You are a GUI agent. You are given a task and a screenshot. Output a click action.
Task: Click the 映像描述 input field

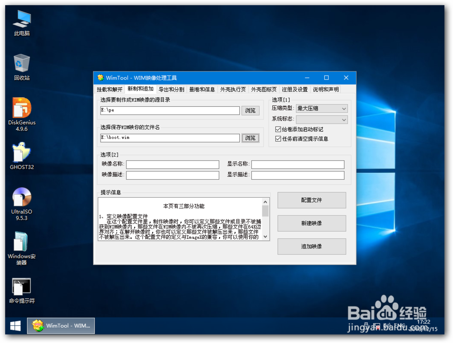tap(173, 175)
